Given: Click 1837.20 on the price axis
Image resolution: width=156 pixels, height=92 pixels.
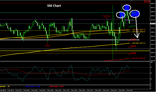Looking at the screenshot, I should (x=153, y=44).
